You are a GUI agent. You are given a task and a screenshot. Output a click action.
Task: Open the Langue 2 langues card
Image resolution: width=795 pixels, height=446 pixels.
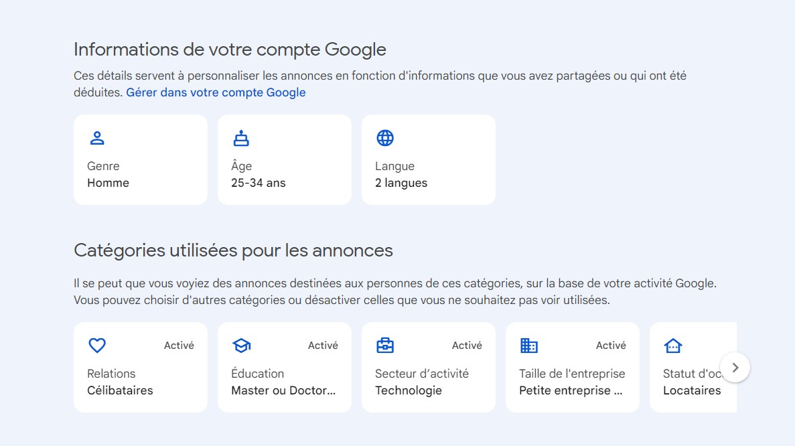tap(429, 159)
